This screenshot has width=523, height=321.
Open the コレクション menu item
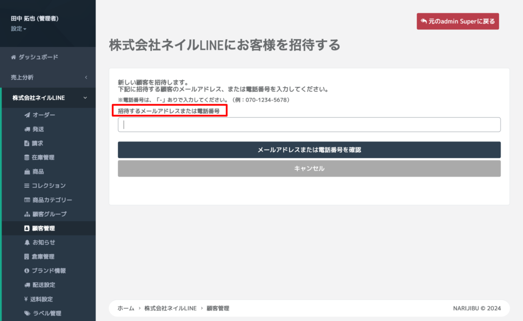coord(49,186)
